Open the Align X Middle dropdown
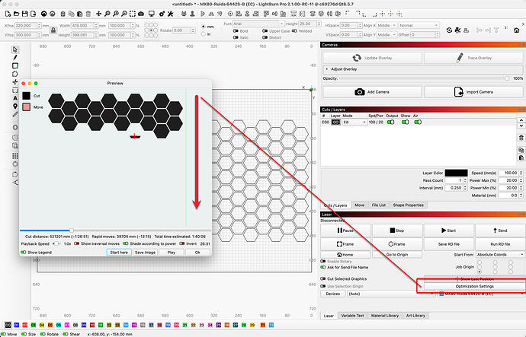Image resolution: width=526 pixels, height=337 pixels. point(387,25)
